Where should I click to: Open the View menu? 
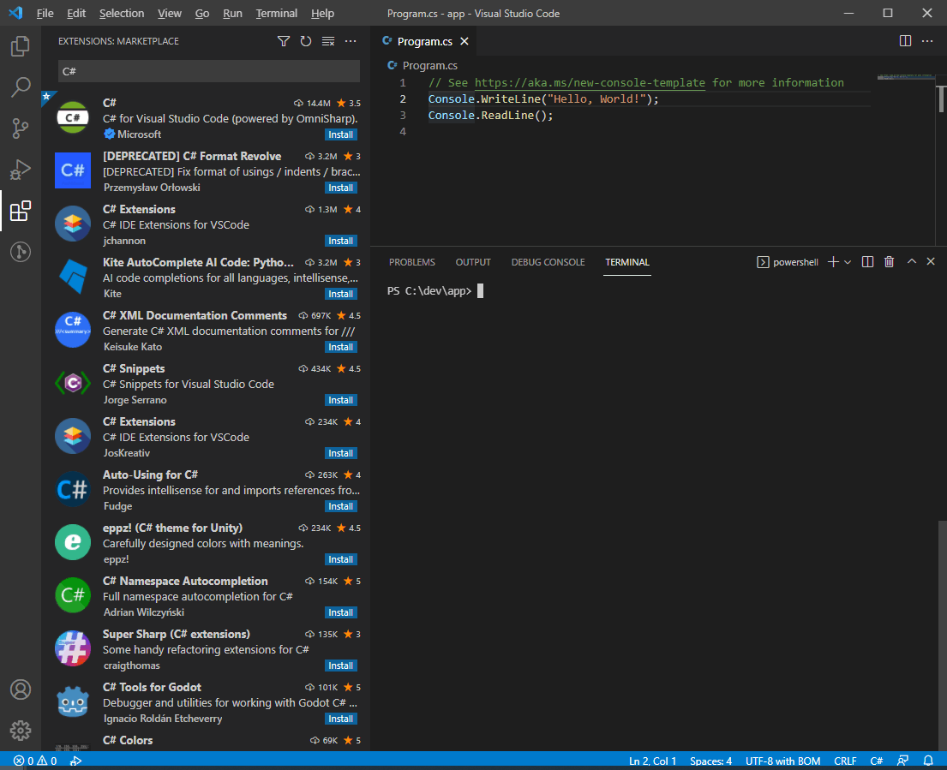(x=169, y=14)
